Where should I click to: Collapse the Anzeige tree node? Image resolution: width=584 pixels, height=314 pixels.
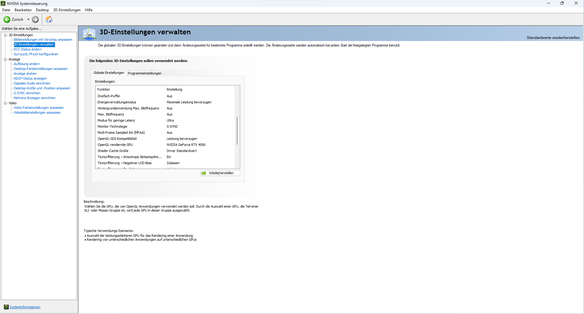[x=5, y=59]
